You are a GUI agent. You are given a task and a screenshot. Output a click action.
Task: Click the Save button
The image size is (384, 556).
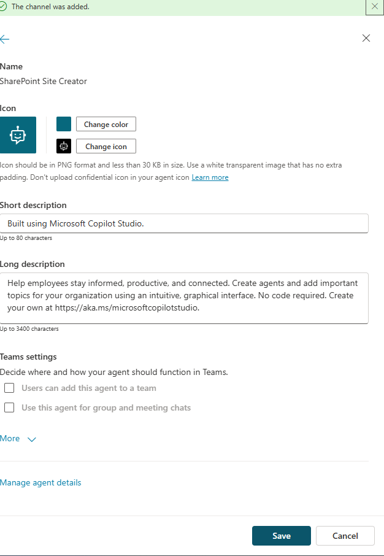click(x=281, y=536)
